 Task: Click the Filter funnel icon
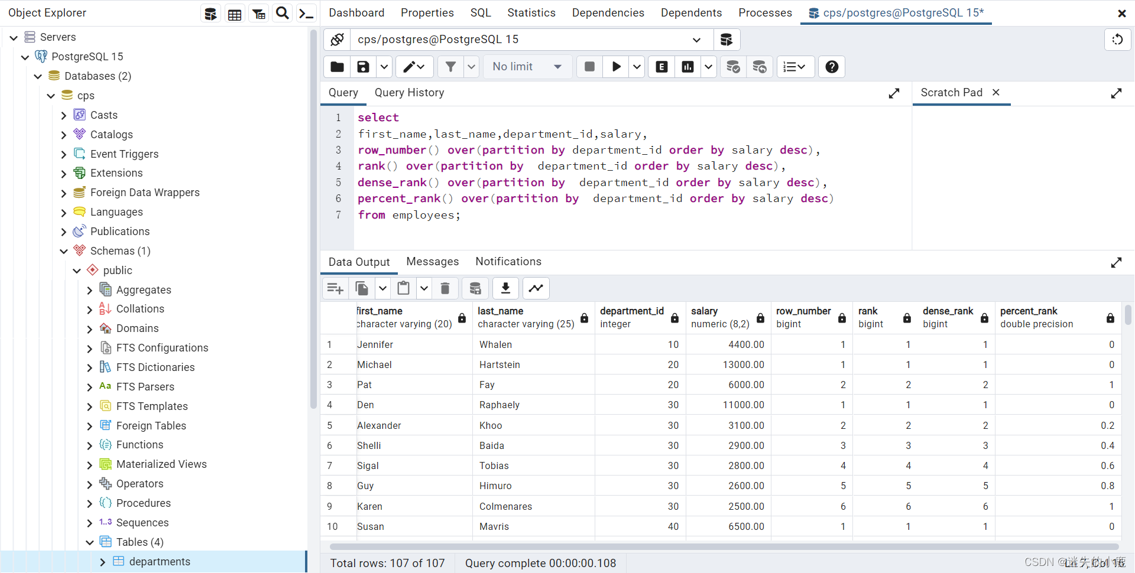pos(450,67)
